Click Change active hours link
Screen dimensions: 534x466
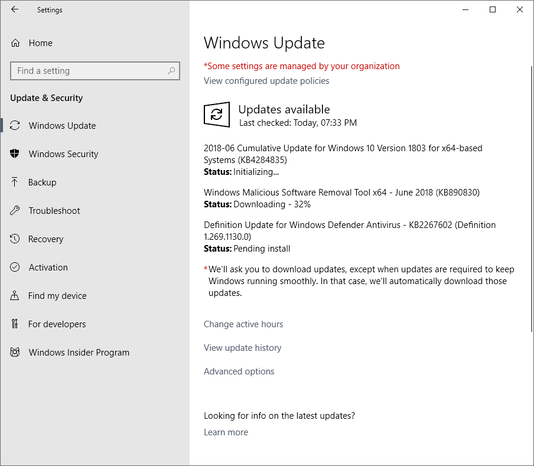click(x=243, y=324)
